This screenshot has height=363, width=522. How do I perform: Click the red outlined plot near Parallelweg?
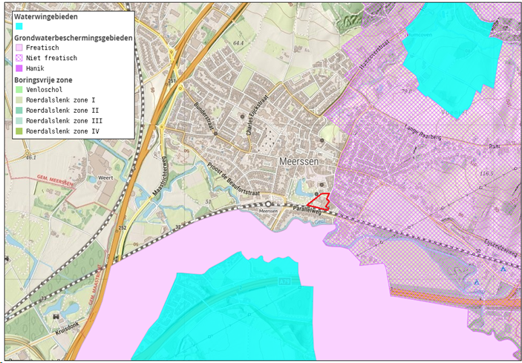tap(319, 201)
